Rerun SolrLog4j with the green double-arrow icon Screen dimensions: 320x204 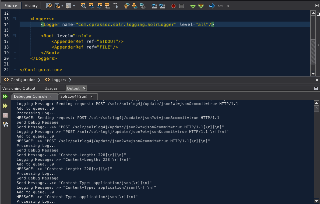pos(5,96)
